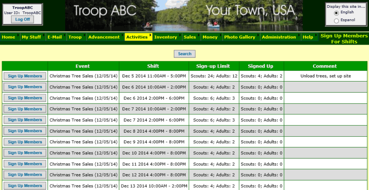Sign up members for Dec 10 4:00PM shift
This screenshot has width=369, height=190.
pyautogui.click(x=25, y=153)
